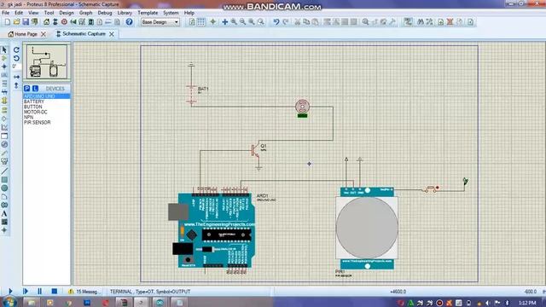Open the Windows Start button
The width and height of the screenshot is (546, 307).
(x=9, y=302)
